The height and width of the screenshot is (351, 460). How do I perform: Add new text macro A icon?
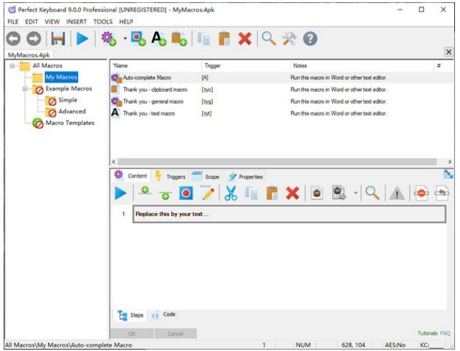tap(159, 39)
